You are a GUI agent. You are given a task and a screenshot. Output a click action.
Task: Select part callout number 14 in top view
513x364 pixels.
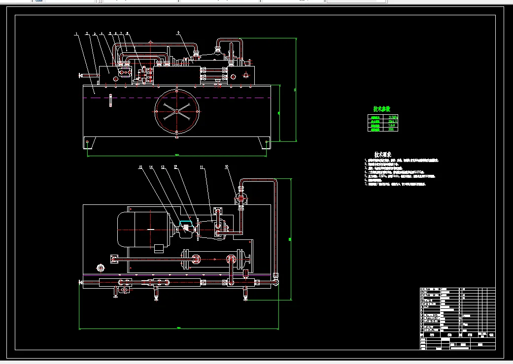151,167
